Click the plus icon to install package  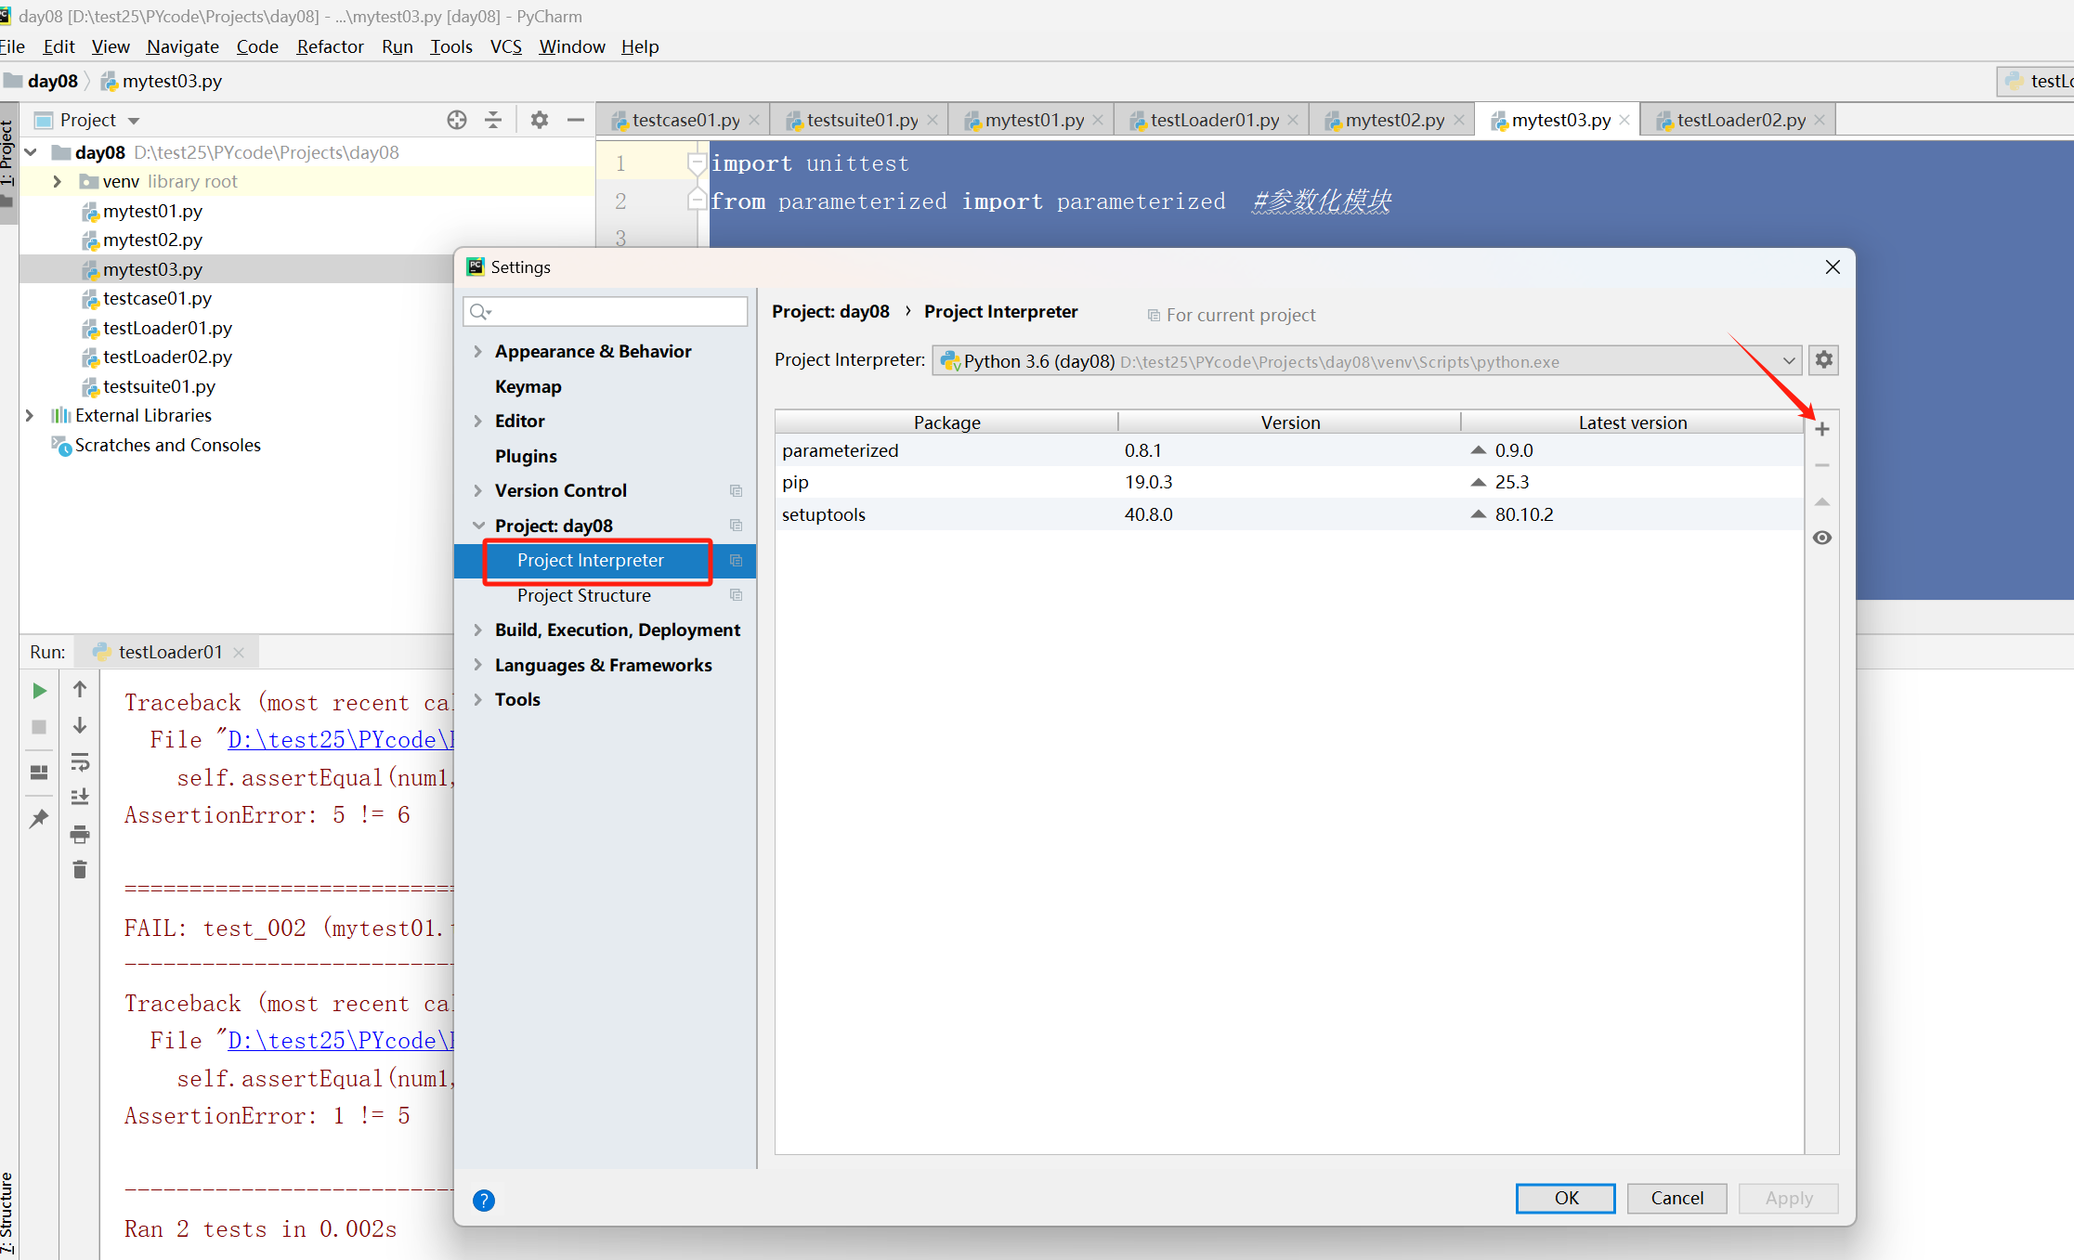(x=1821, y=429)
